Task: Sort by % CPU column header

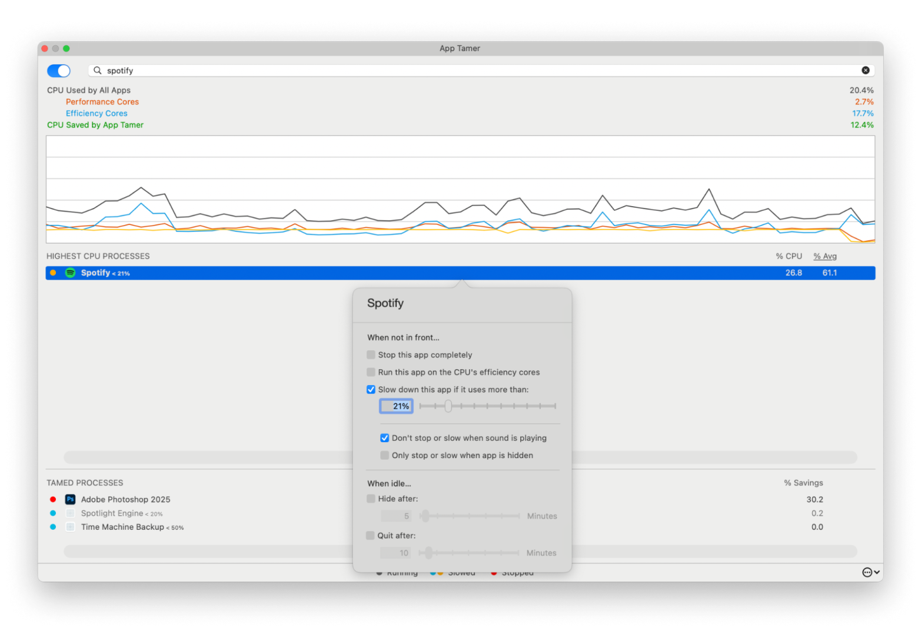Action: click(789, 256)
